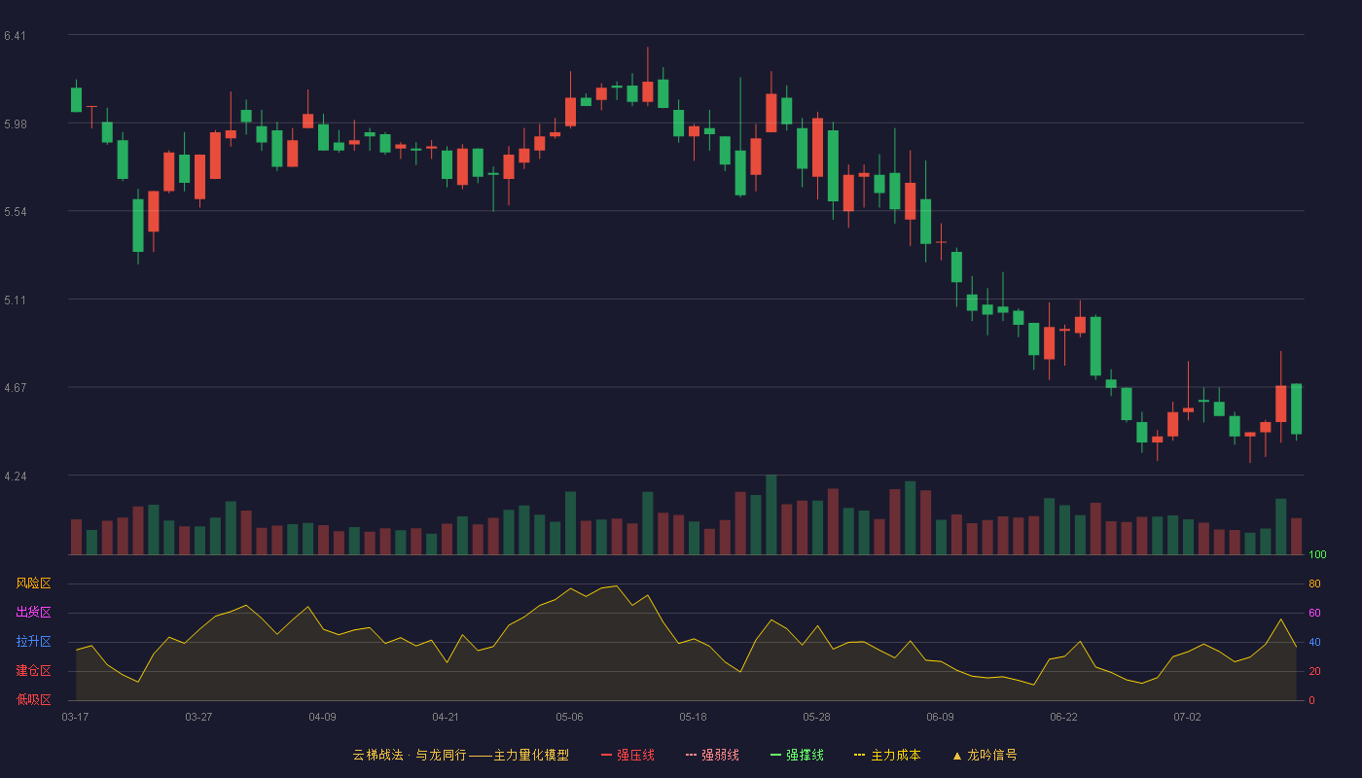1362x778 pixels.
Task: Click the green 100 indicator scale label
Action: click(x=1317, y=555)
